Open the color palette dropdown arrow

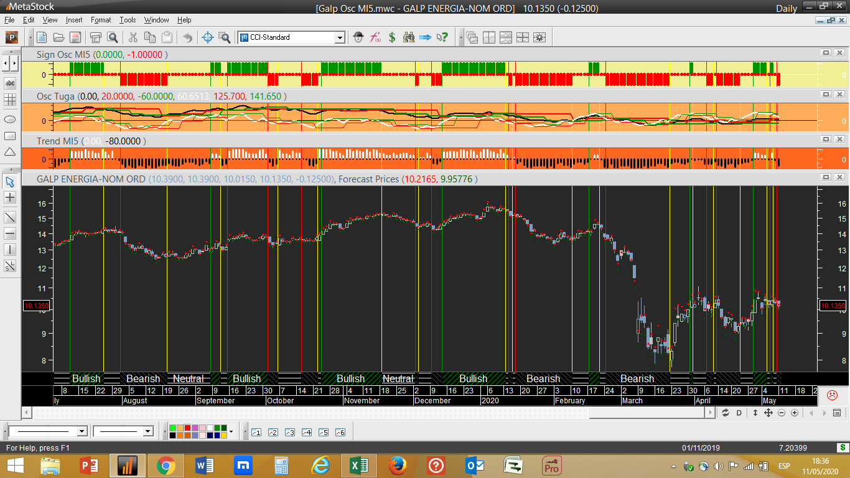[231, 431]
